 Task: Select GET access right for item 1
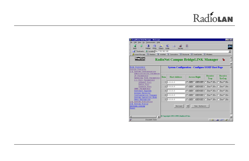pos(187,82)
